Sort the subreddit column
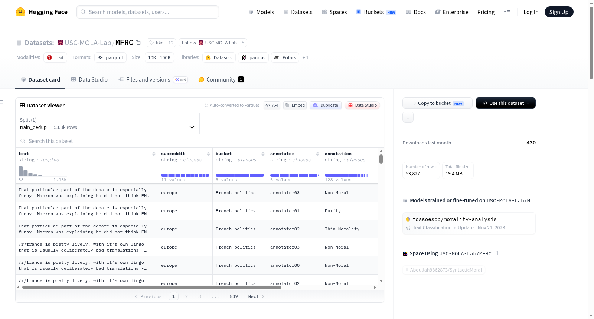 coord(208,154)
